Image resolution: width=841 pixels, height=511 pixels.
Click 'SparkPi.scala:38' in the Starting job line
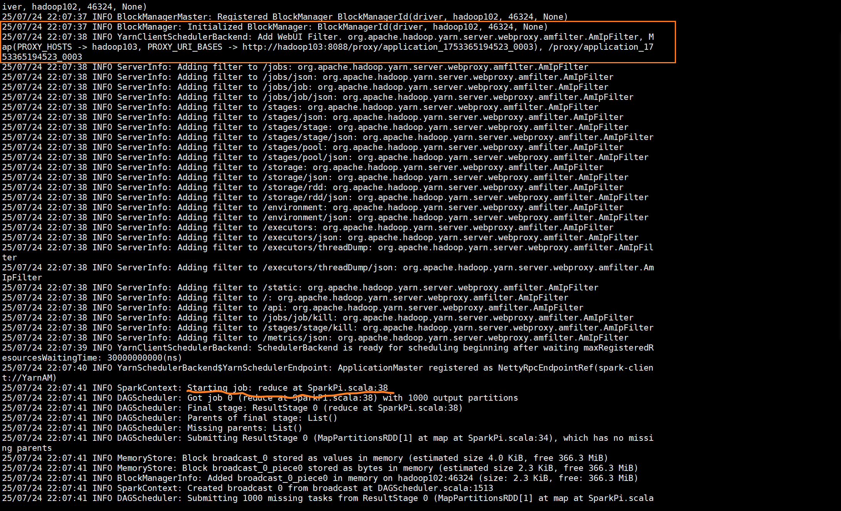(x=347, y=388)
